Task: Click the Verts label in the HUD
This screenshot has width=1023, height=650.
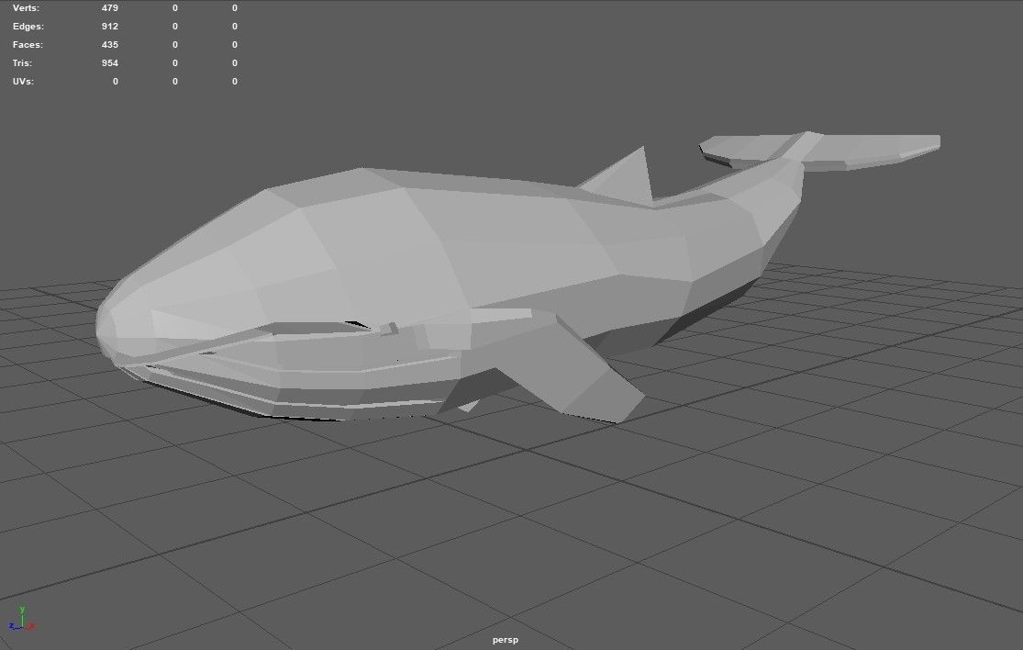Action: pyautogui.click(x=26, y=8)
